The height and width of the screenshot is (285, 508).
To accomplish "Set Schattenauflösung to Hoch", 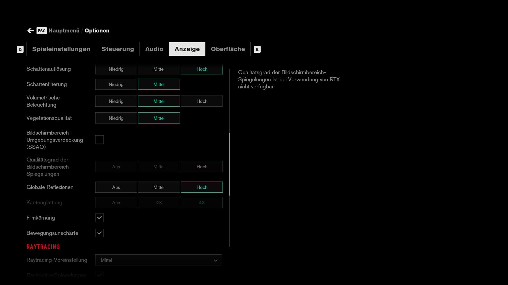I will coord(202,69).
